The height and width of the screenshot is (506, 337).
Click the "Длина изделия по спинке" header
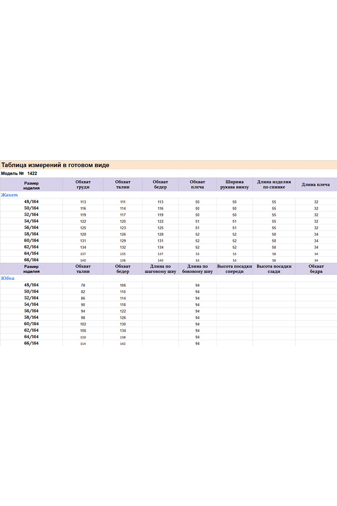(x=274, y=184)
